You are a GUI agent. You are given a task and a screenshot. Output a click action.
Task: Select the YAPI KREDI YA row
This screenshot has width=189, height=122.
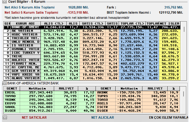pyautogui.click(x=92, y=75)
